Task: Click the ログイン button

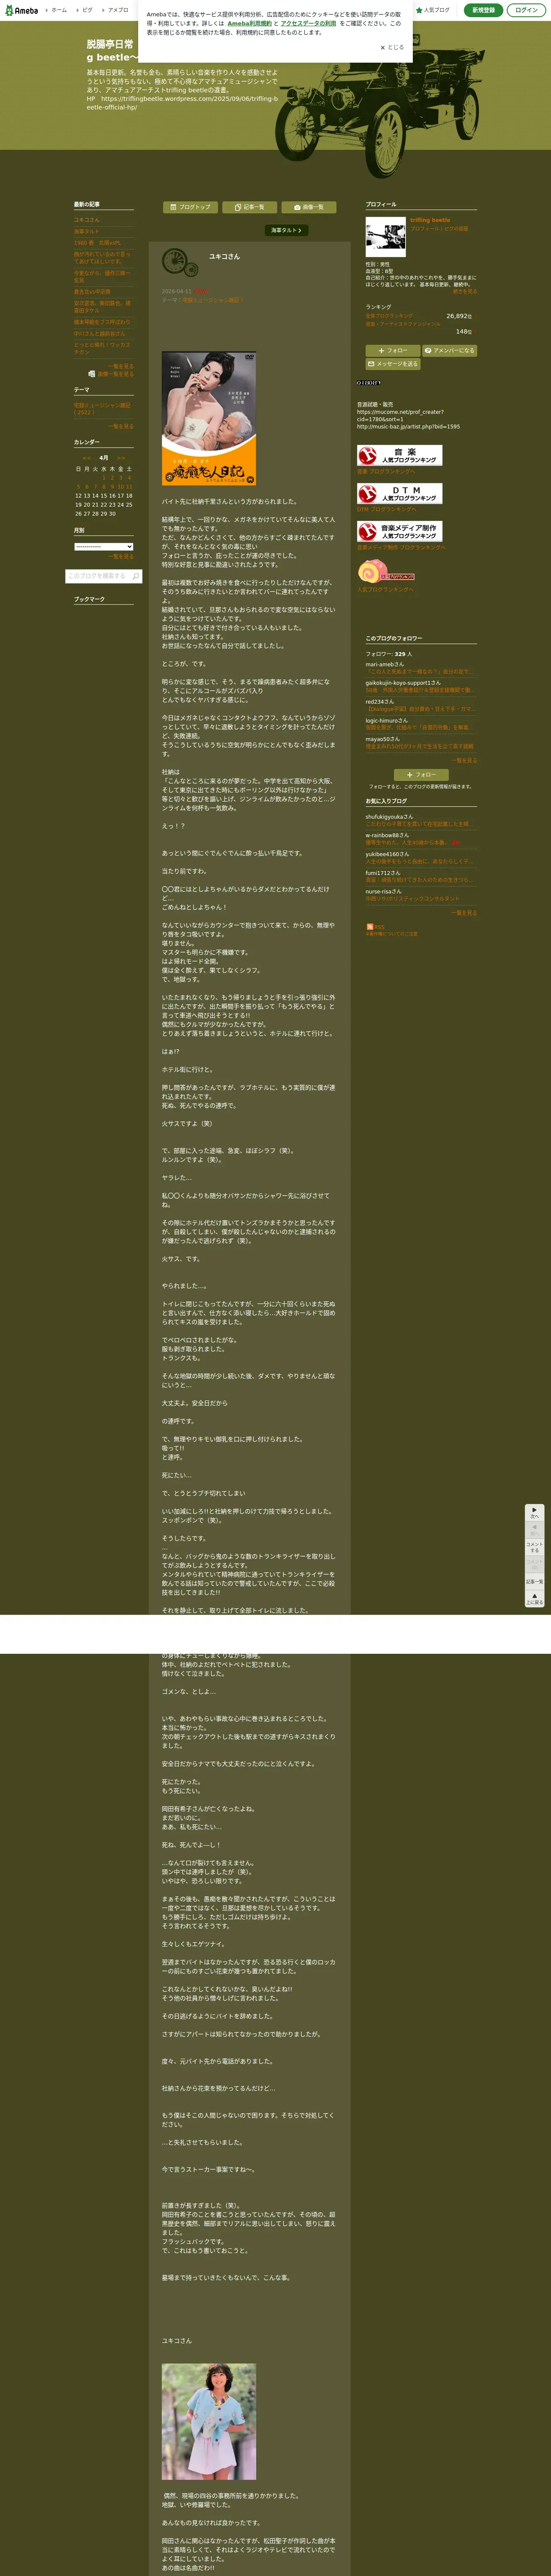Action: coord(526,10)
